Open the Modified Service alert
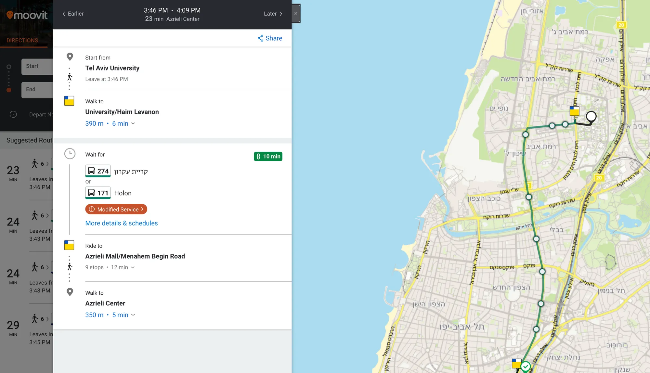 click(116, 209)
